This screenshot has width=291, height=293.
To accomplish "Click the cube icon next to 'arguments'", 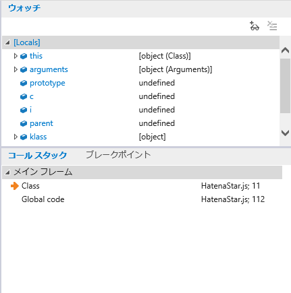I will [x=24, y=69].
